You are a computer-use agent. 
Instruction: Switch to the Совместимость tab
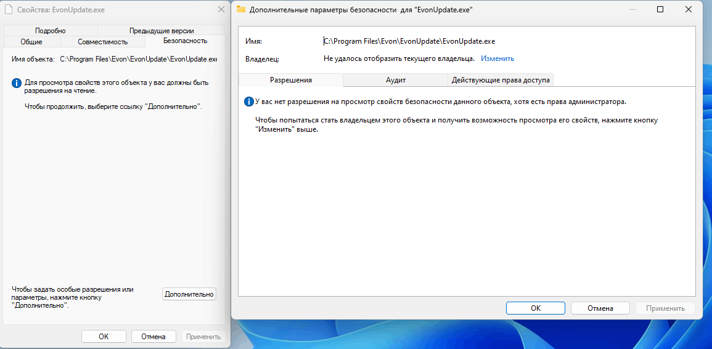coord(102,42)
